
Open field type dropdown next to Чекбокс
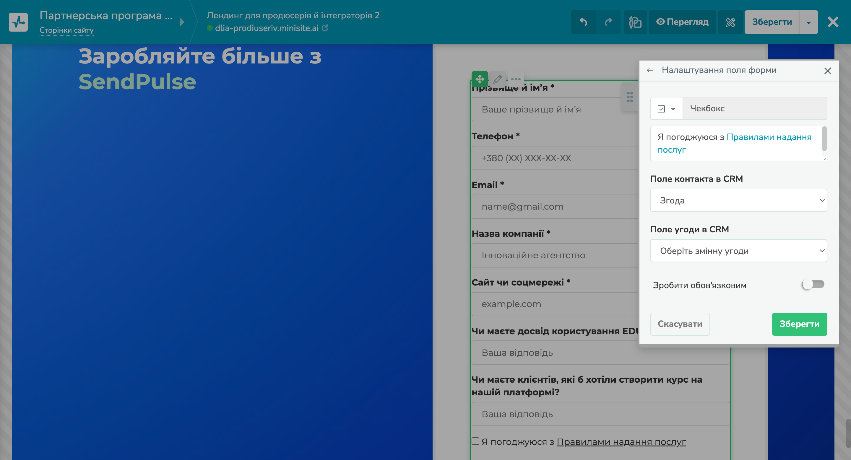(x=666, y=109)
